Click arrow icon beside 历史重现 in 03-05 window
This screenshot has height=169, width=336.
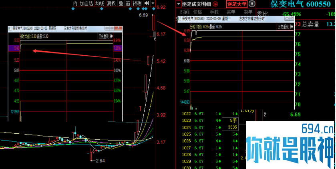coord(111,36)
